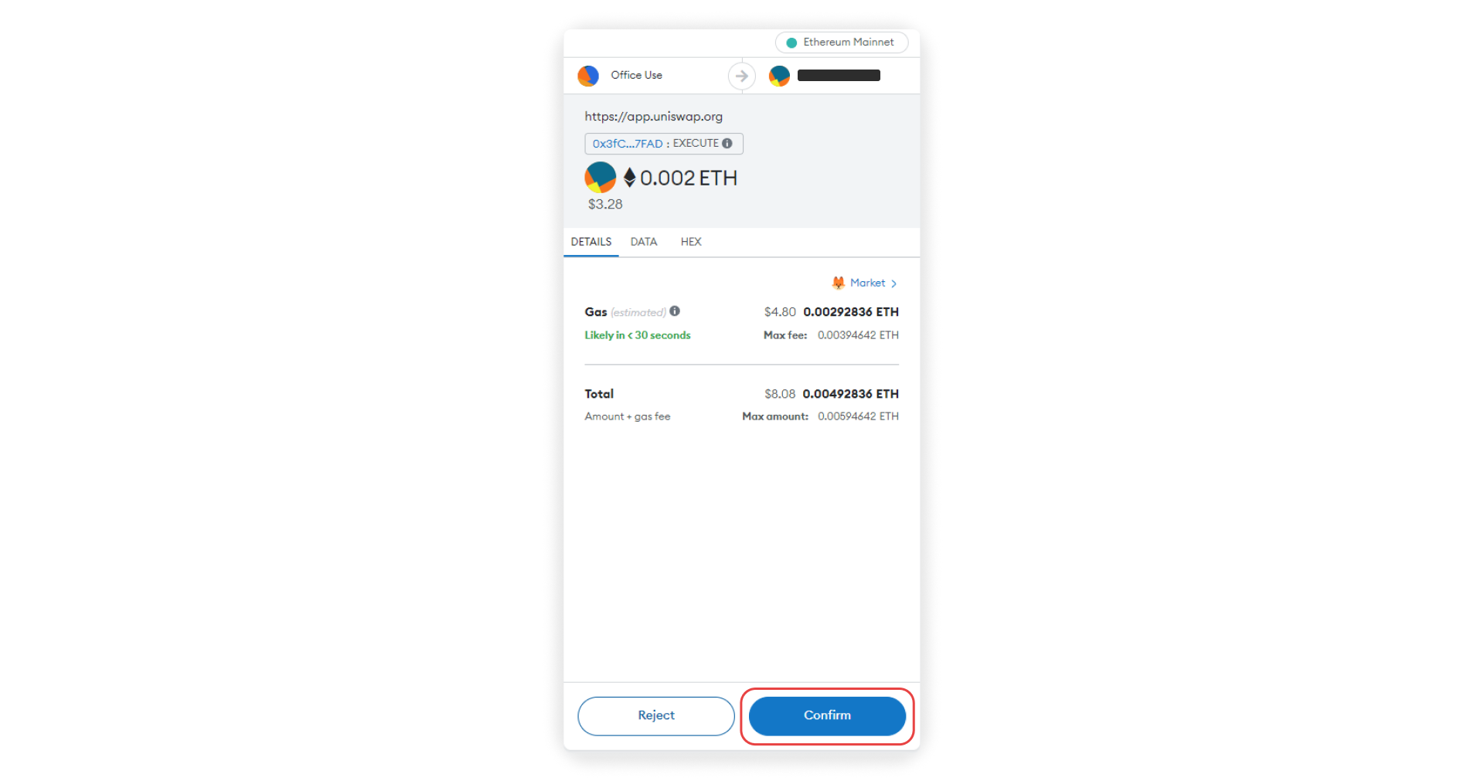Click the https://app.uniswap.org origin URL

[x=654, y=117]
